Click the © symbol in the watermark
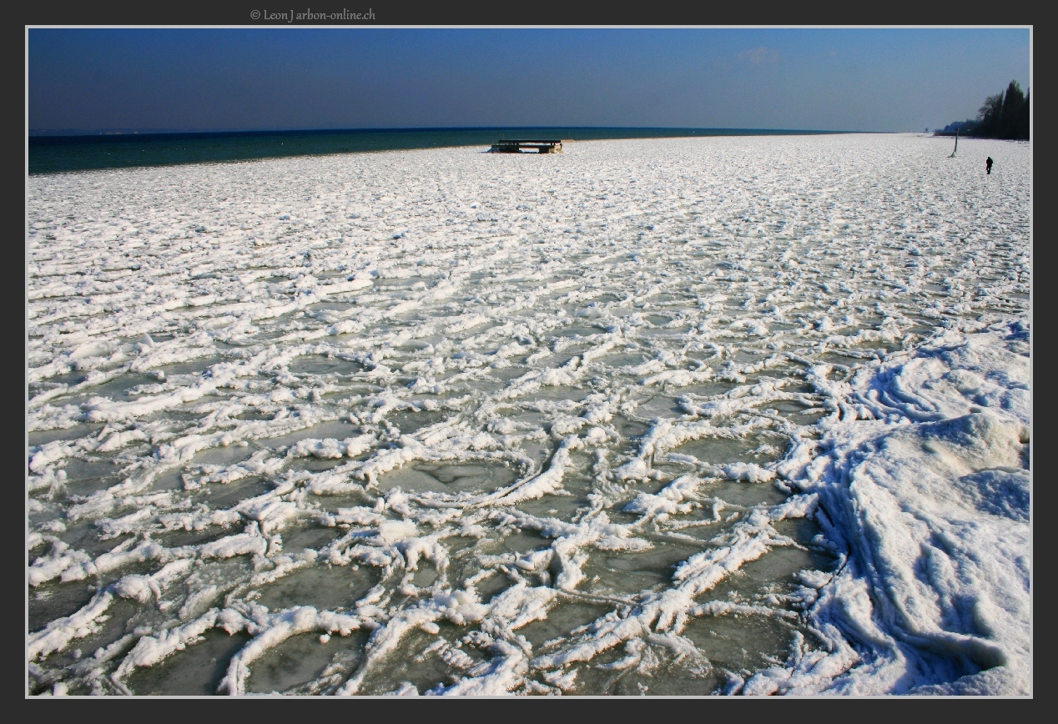This screenshot has height=724, width=1058. tap(255, 15)
